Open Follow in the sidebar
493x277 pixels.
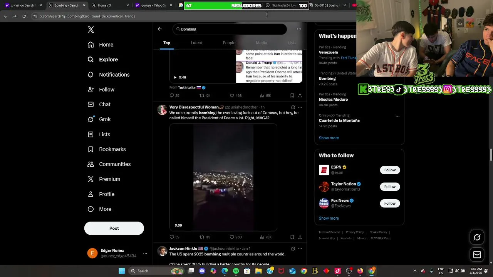(x=101, y=90)
